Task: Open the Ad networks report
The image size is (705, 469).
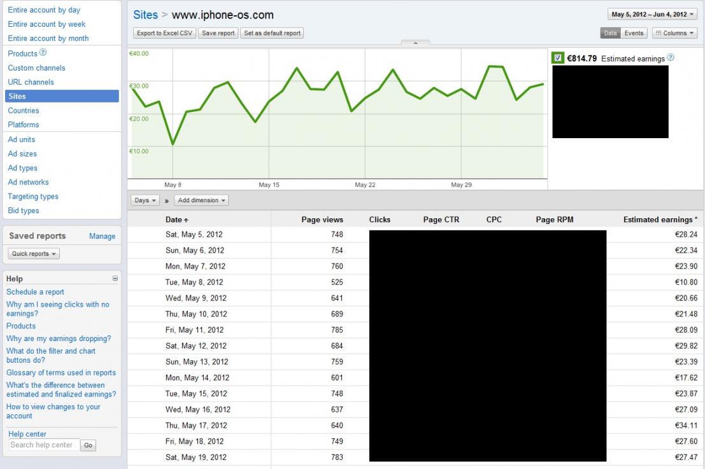Action: [x=28, y=183]
